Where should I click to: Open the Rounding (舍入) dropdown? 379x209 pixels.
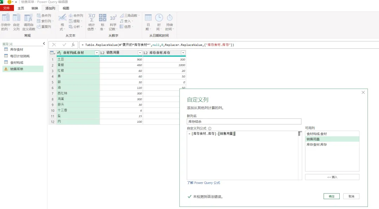[126, 21]
